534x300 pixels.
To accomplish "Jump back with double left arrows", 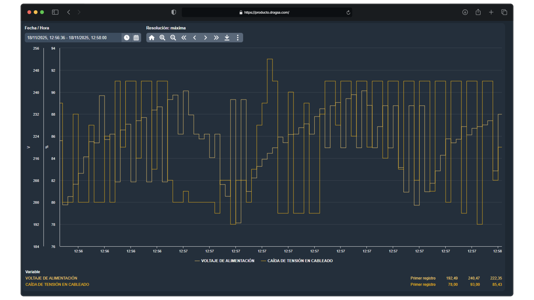I will click(184, 38).
